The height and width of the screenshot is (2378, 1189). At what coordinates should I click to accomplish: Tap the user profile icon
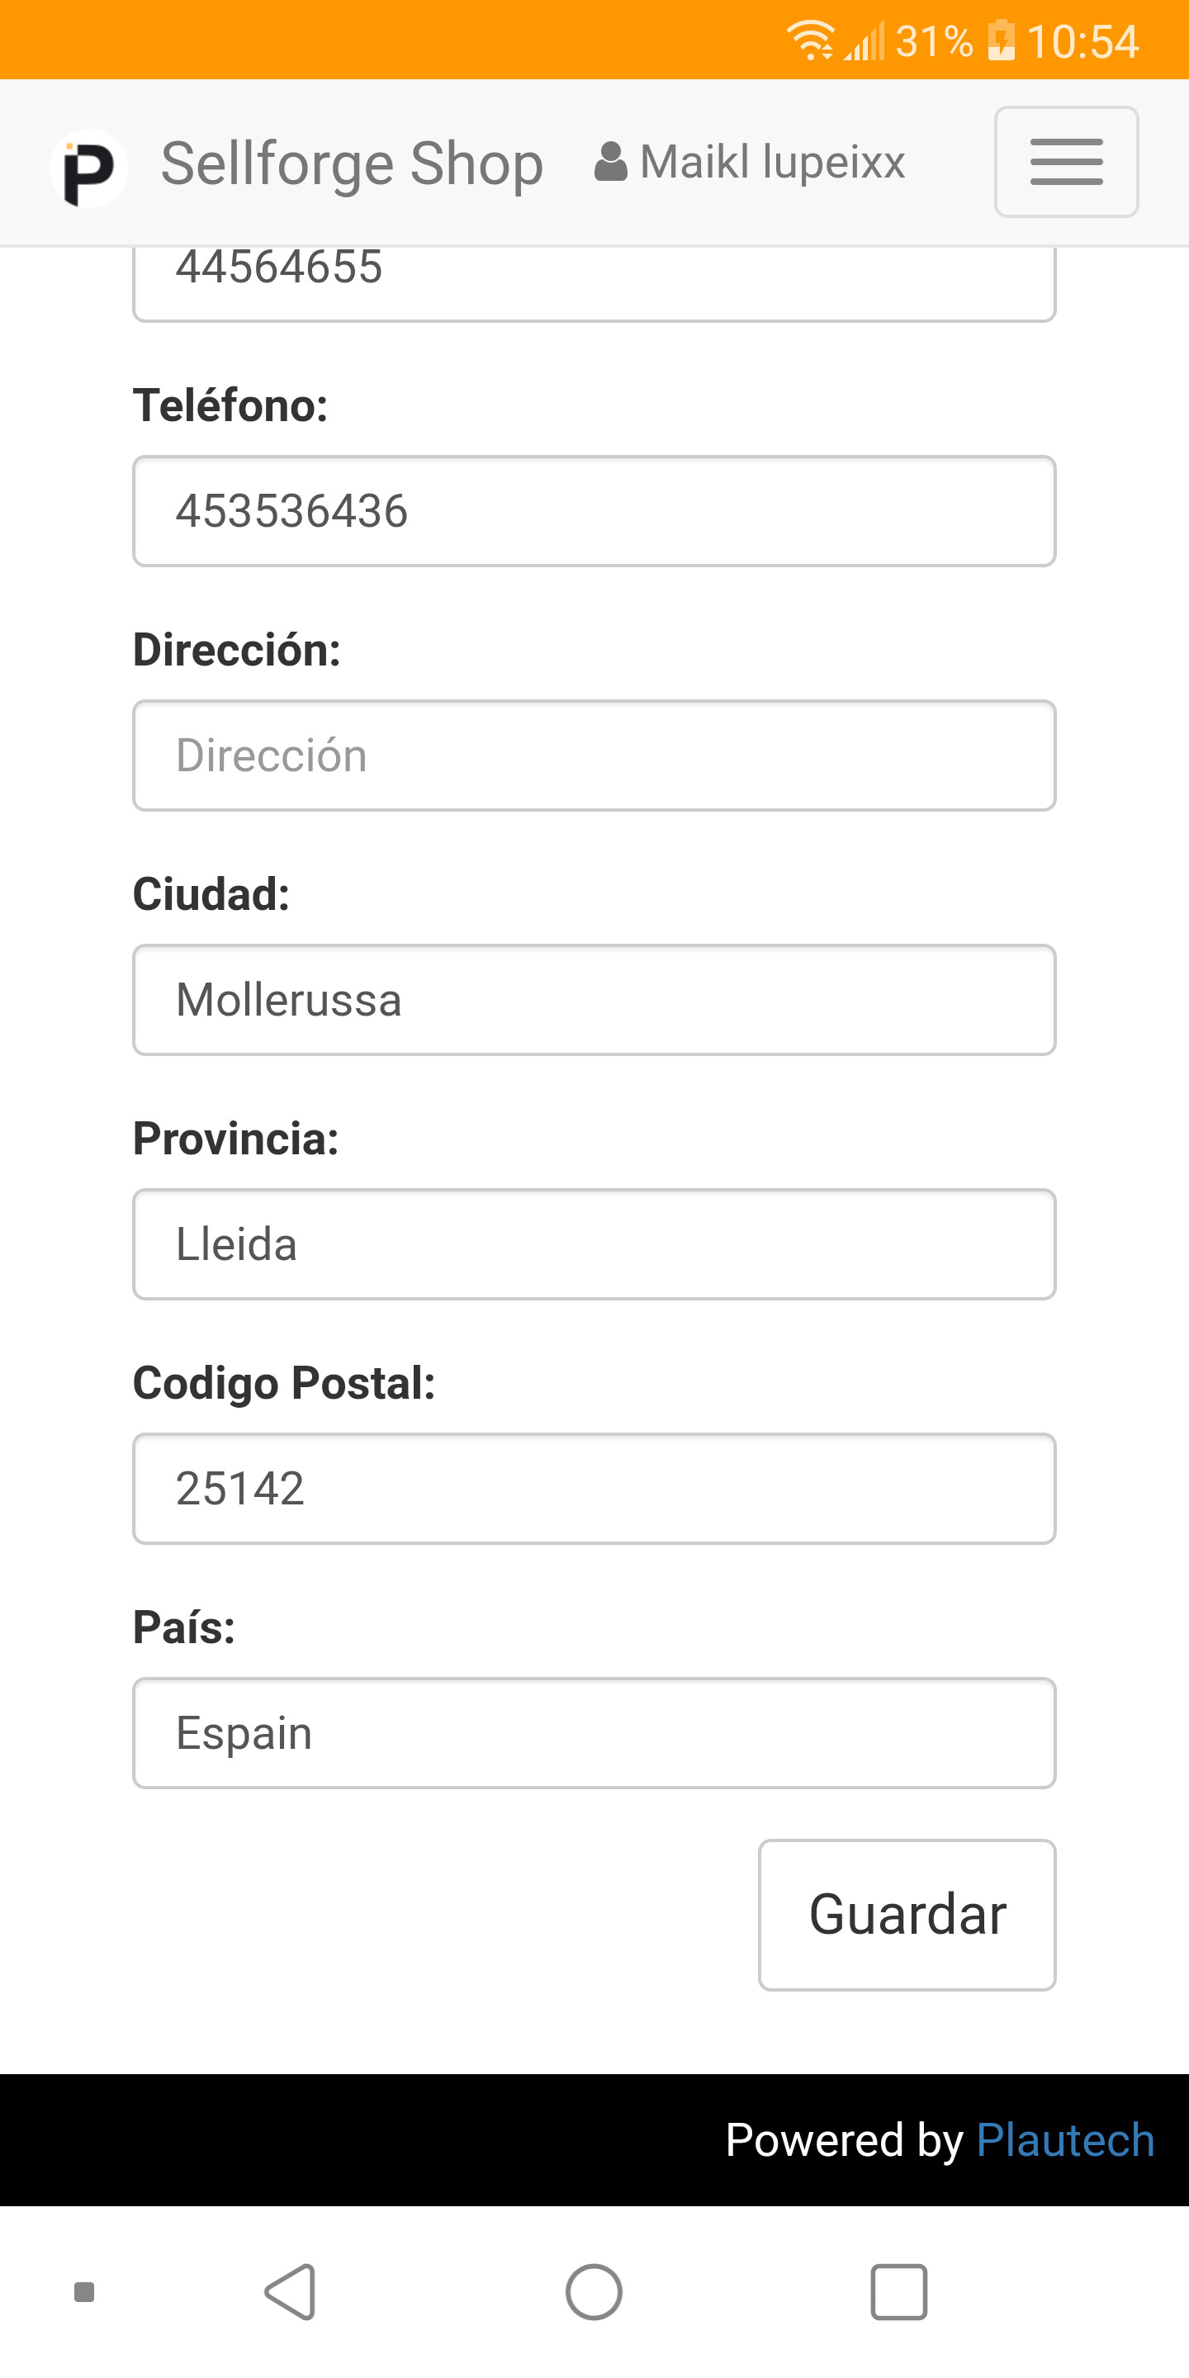pyautogui.click(x=610, y=163)
